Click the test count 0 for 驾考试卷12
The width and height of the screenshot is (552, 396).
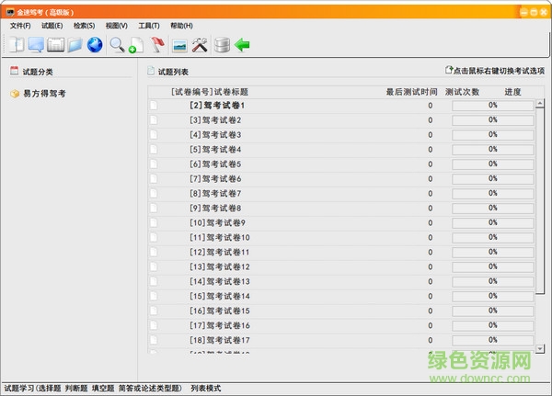[x=431, y=266]
